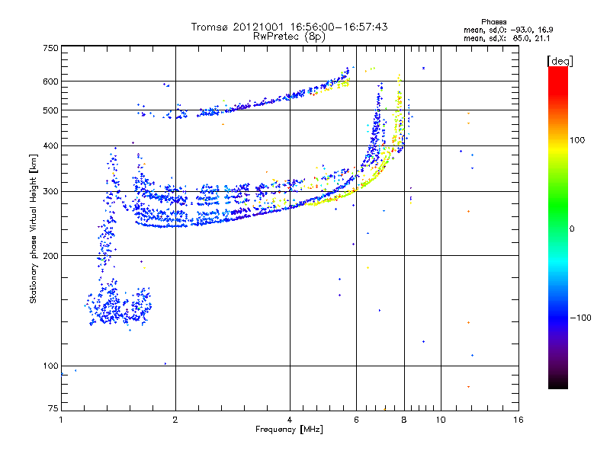
Task: Click the '-100' colorbar tick label
Action: coord(581,318)
